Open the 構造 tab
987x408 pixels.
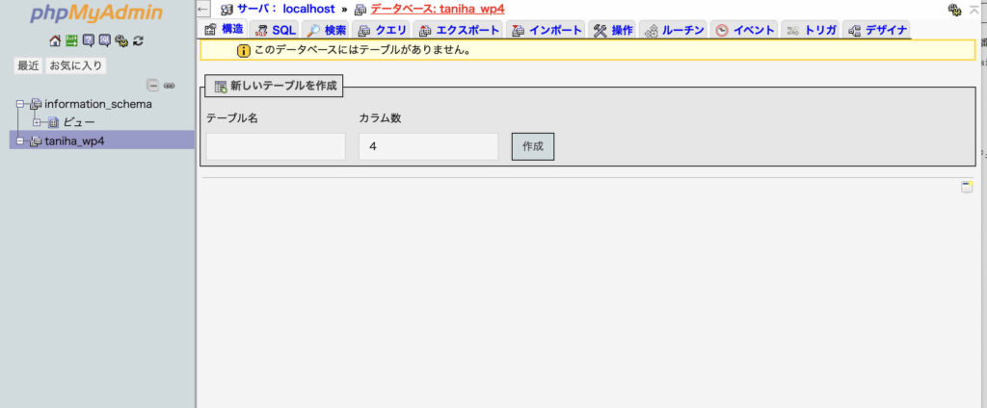click(x=224, y=29)
